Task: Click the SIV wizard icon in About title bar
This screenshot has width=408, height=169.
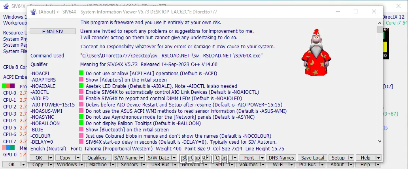Action: (33, 12)
